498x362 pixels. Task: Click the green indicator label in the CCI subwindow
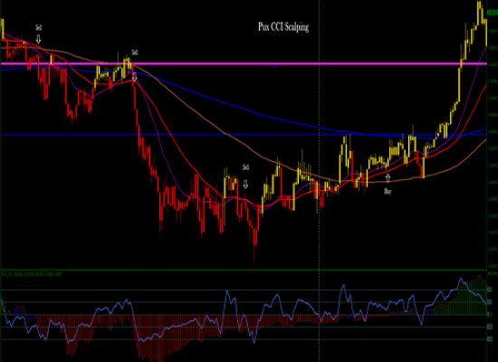pos(32,274)
